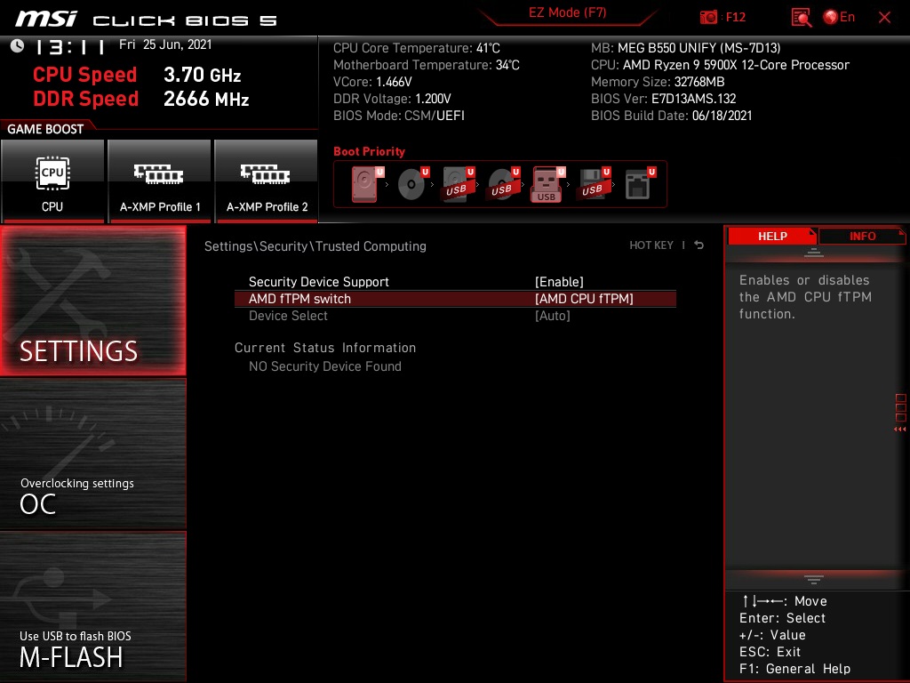Viewport: 910px width, 683px height.
Task: Change language via the En globe icon
Action: point(839,17)
